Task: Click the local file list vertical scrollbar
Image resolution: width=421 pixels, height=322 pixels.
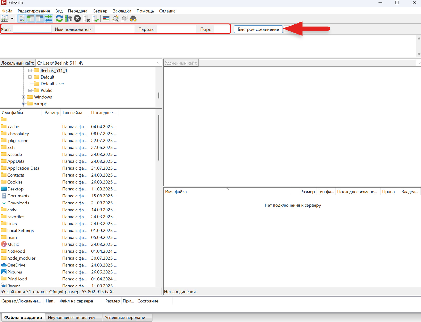Action: (x=159, y=137)
